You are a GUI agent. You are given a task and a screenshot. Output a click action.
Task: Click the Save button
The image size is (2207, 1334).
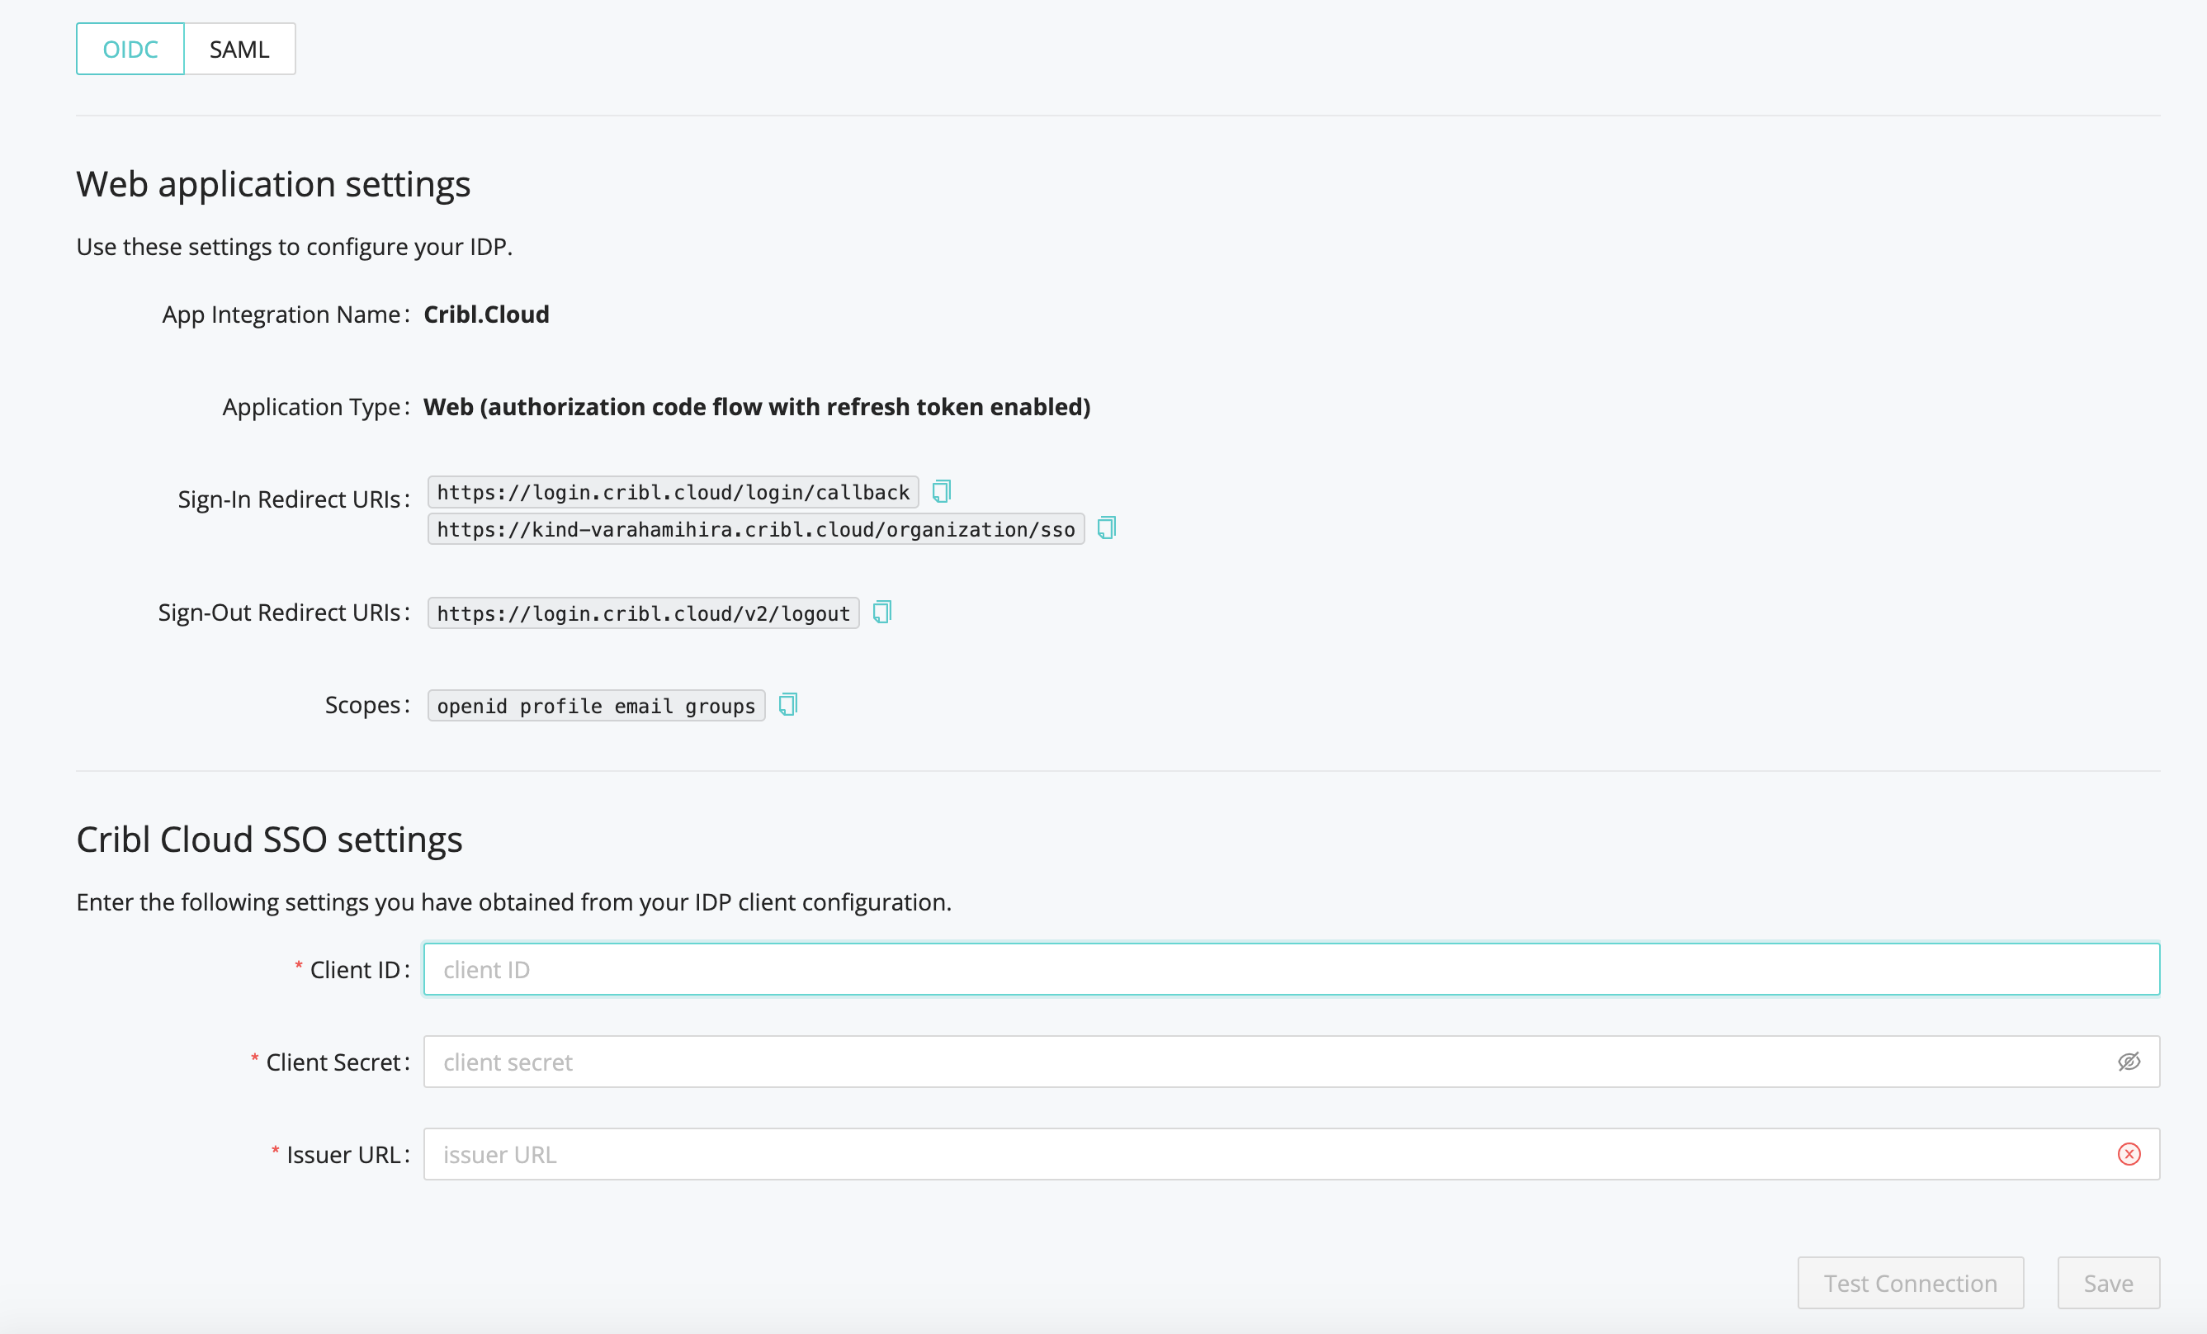2109,1283
